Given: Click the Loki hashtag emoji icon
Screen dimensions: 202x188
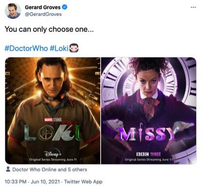Looking at the screenshot, I should coord(74,48).
